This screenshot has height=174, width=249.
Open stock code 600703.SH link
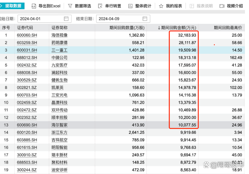(x=27, y=95)
